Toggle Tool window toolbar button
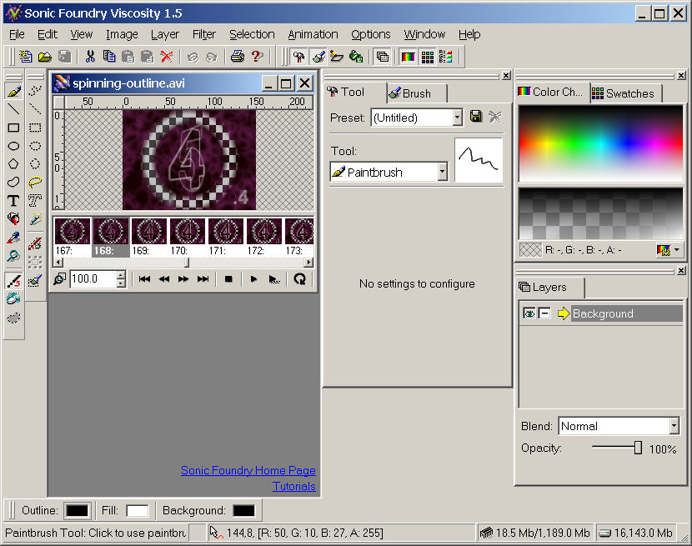Viewport: 692px width, 546px height. click(298, 57)
